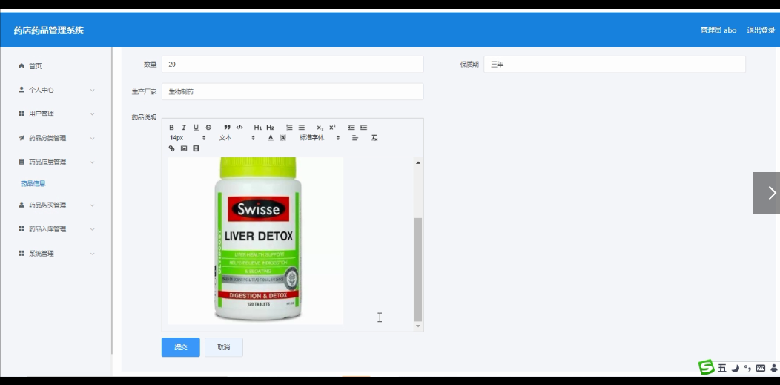Insert a code block with the code icon
Screen dimensions: 780x385
click(239, 128)
